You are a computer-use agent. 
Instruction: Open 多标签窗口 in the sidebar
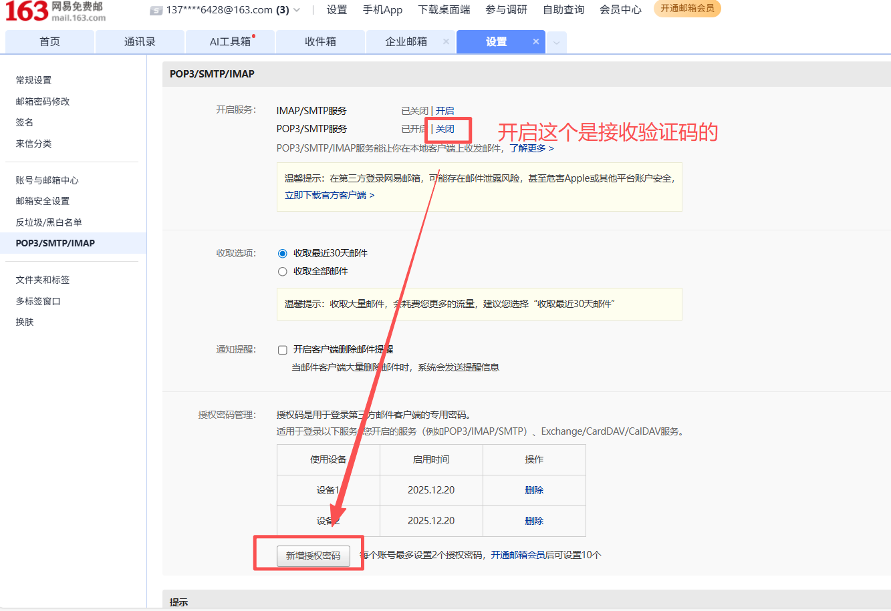38,301
